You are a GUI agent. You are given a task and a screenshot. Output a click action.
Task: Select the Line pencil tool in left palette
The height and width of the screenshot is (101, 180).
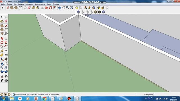tap(6, 26)
